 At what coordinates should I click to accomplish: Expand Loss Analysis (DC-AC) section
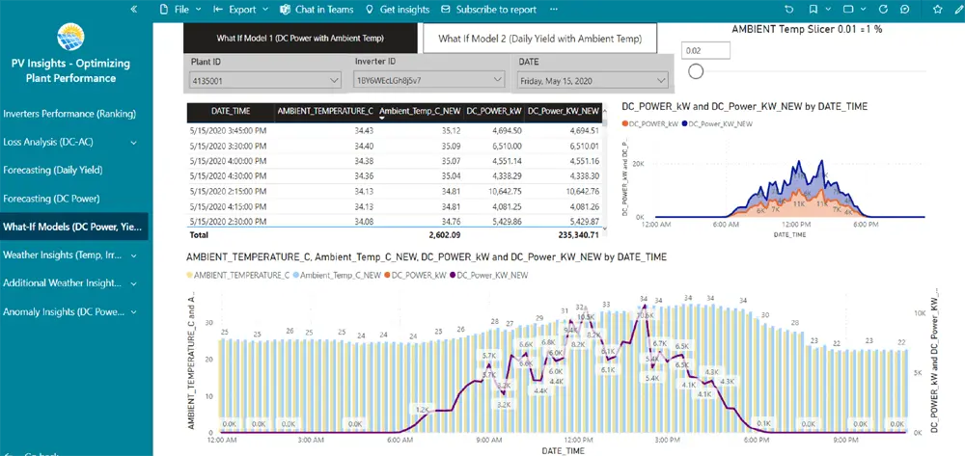133,142
